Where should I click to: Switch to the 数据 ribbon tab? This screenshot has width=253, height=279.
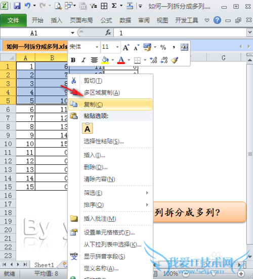click(125, 20)
